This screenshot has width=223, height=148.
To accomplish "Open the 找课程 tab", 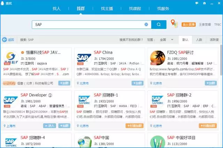I will (x=134, y=8).
